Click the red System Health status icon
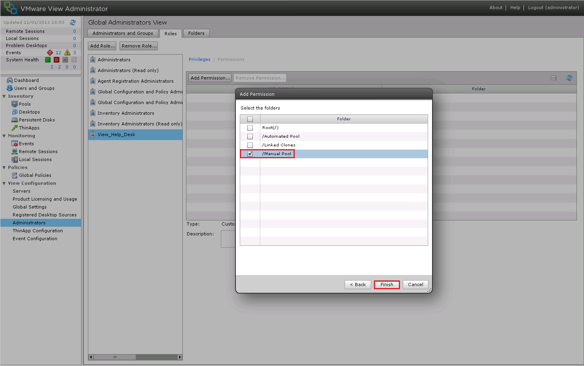This screenshot has height=366, width=584. (57, 60)
